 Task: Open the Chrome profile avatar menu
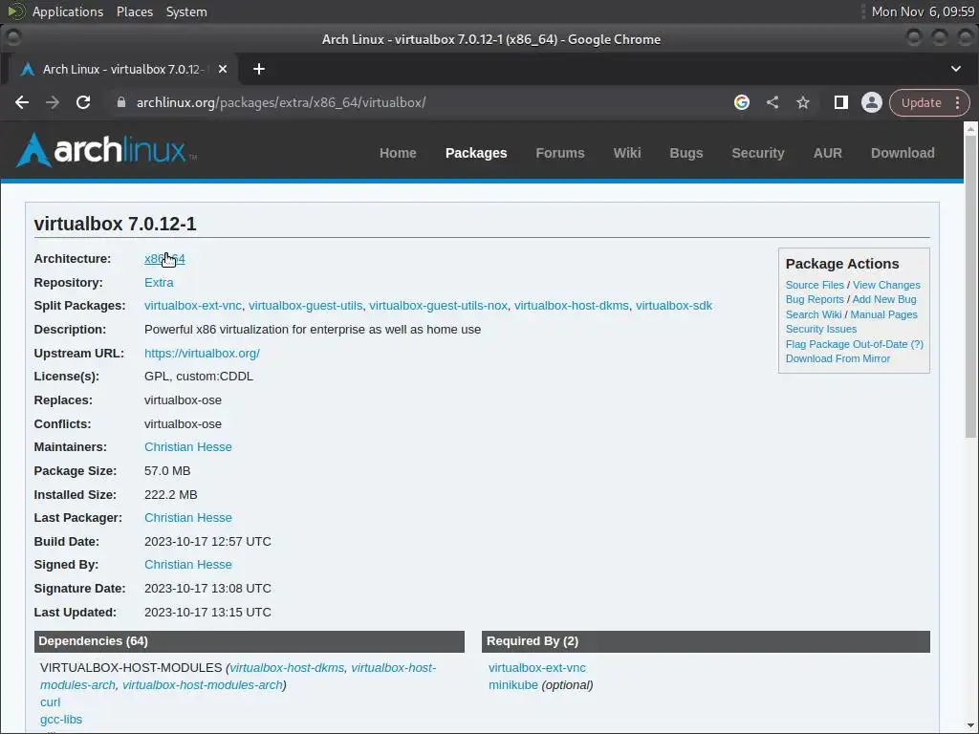pos(872,102)
